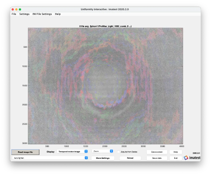Click the Reload button
211x175 pixels.
pos(130,158)
